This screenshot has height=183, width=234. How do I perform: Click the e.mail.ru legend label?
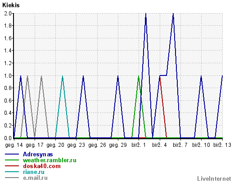pos(35,178)
